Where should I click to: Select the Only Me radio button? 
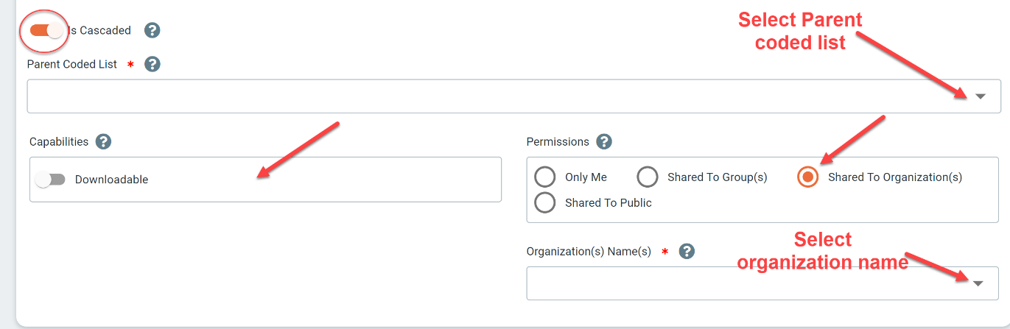click(545, 177)
